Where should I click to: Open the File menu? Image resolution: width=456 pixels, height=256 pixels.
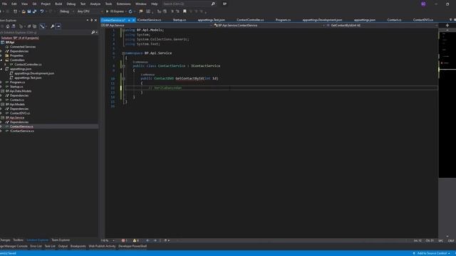tap(4, 4)
